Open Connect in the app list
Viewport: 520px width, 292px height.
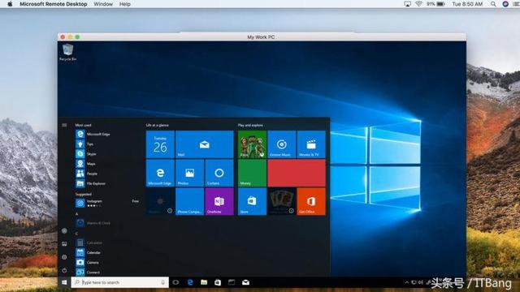[x=88, y=273]
